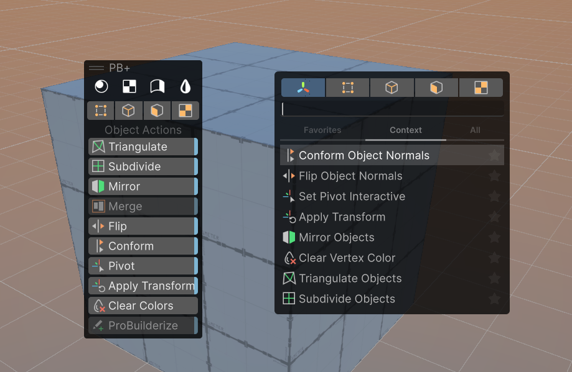Image resolution: width=572 pixels, height=372 pixels.
Task: Click the colored axis icon in the popup toolbar
Action: 302,88
